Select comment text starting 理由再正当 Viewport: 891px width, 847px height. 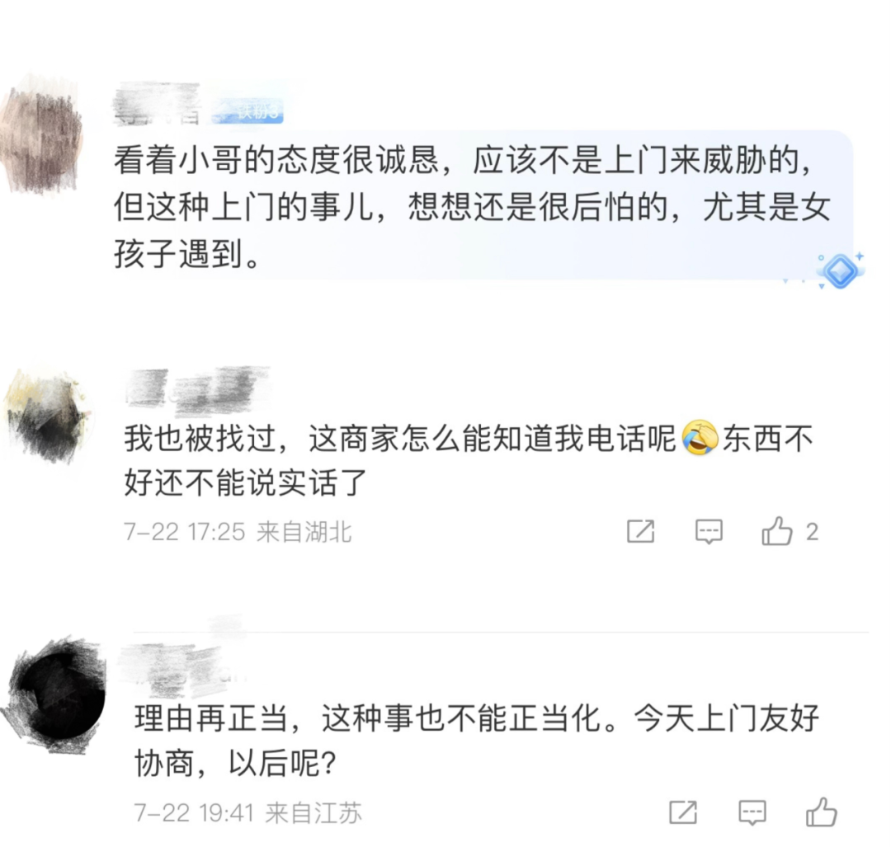[478, 741]
